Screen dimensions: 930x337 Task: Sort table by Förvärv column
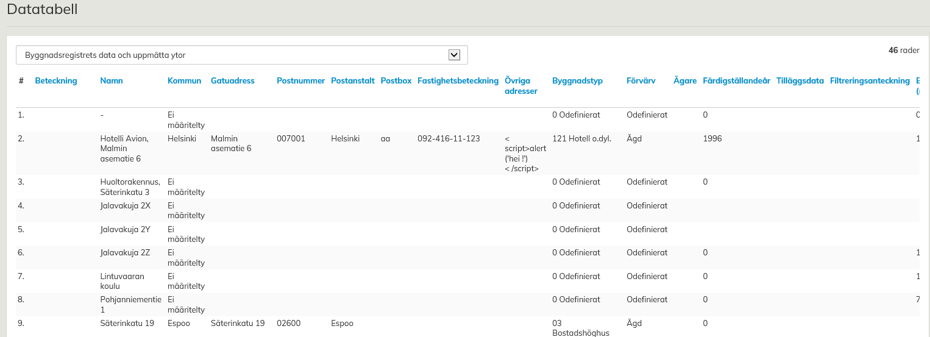pos(641,81)
